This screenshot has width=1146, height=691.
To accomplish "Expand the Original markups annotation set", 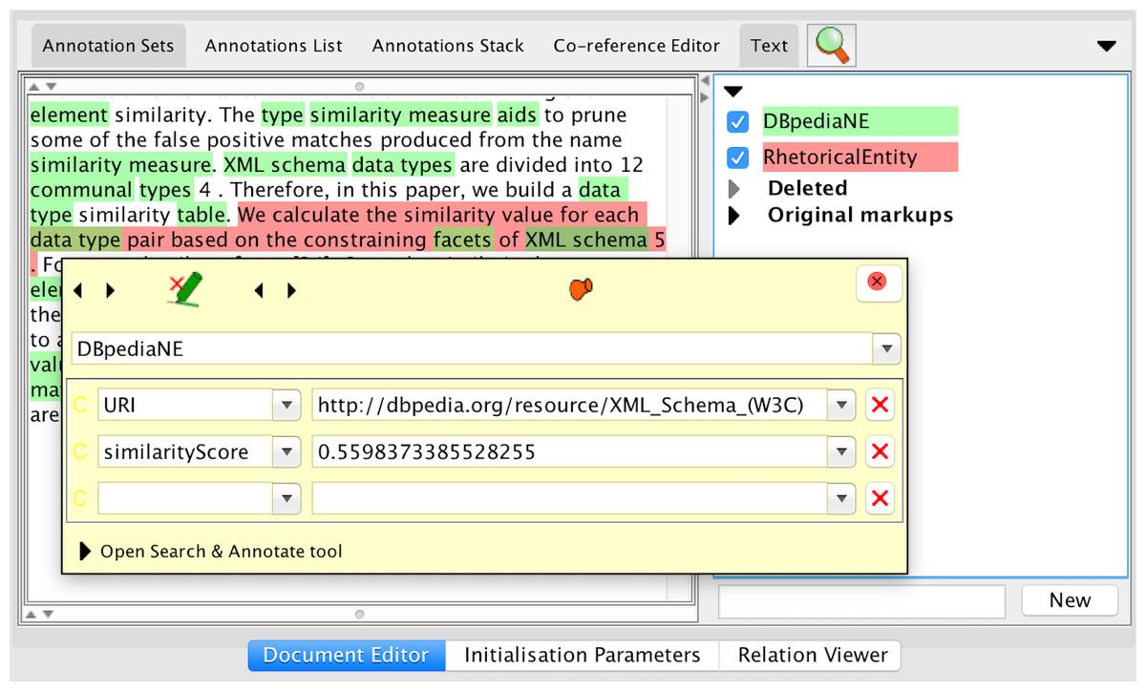I will (734, 215).
